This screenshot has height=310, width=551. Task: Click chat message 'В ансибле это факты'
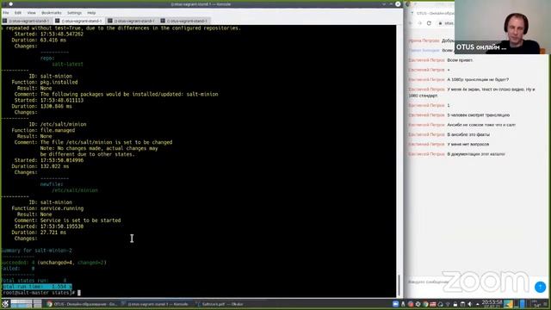pos(468,134)
